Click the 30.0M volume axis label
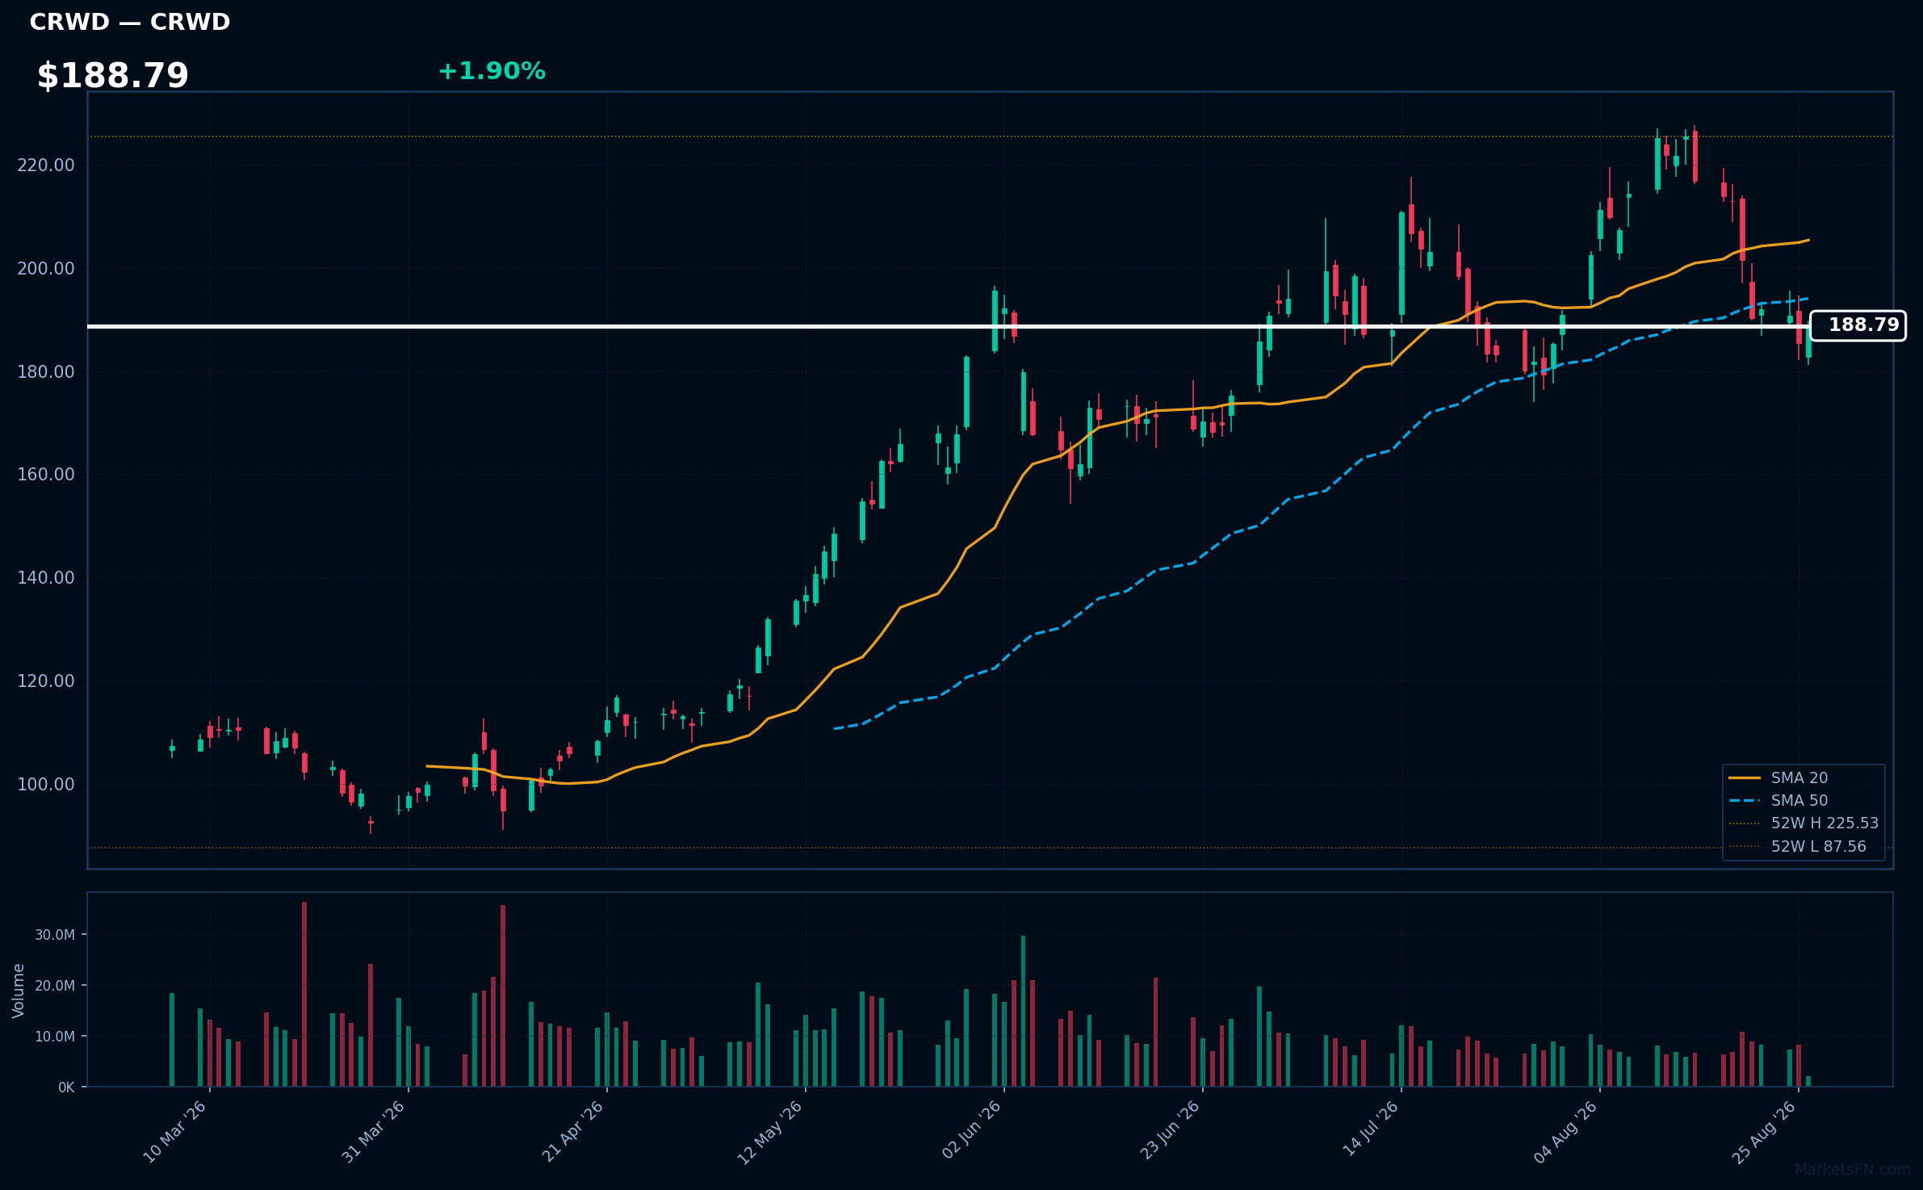1923x1190 pixels. click(55, 935)
